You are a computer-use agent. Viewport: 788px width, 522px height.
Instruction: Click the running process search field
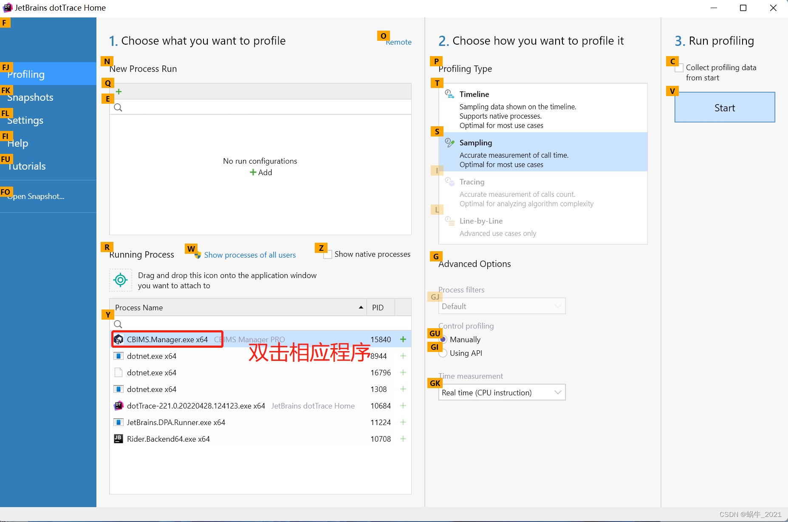[260, 324]
